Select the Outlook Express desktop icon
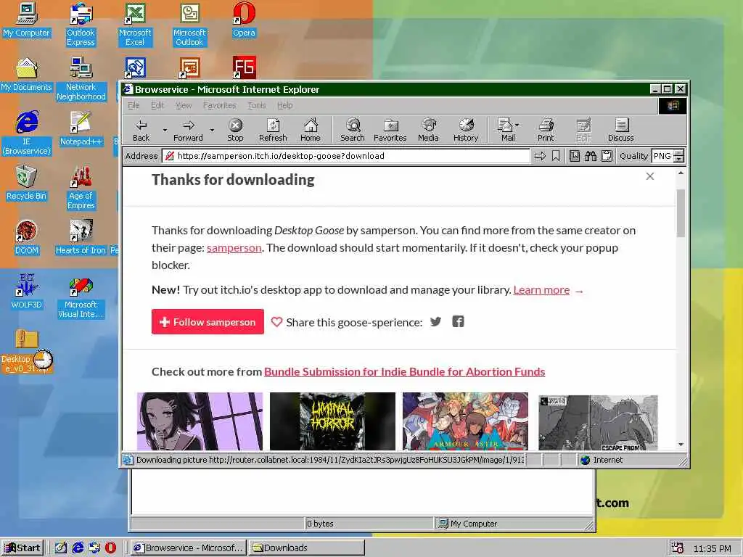This screenshot has height=557, width=743. point(81,25)
